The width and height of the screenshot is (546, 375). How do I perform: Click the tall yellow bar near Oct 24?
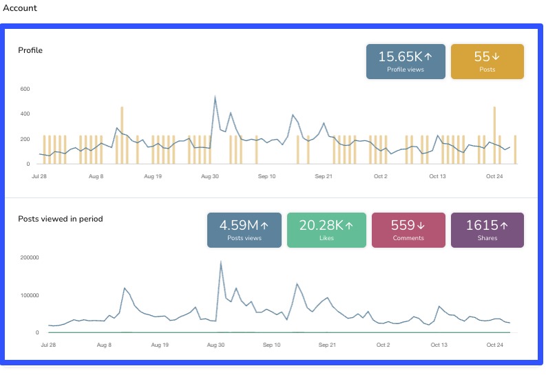[x=494, y=135]
